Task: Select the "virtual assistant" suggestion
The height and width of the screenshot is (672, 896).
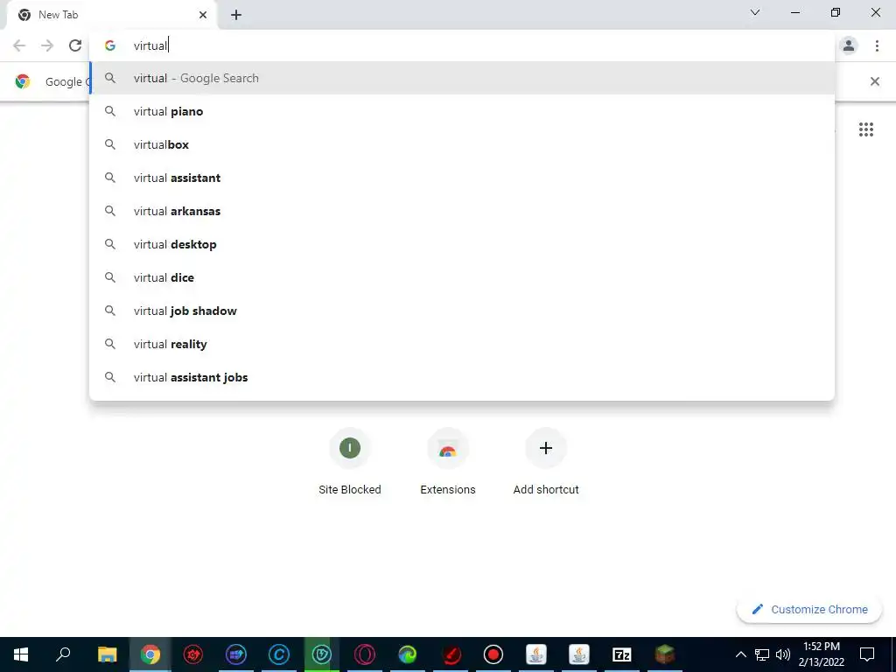Action: click(462, 178)
